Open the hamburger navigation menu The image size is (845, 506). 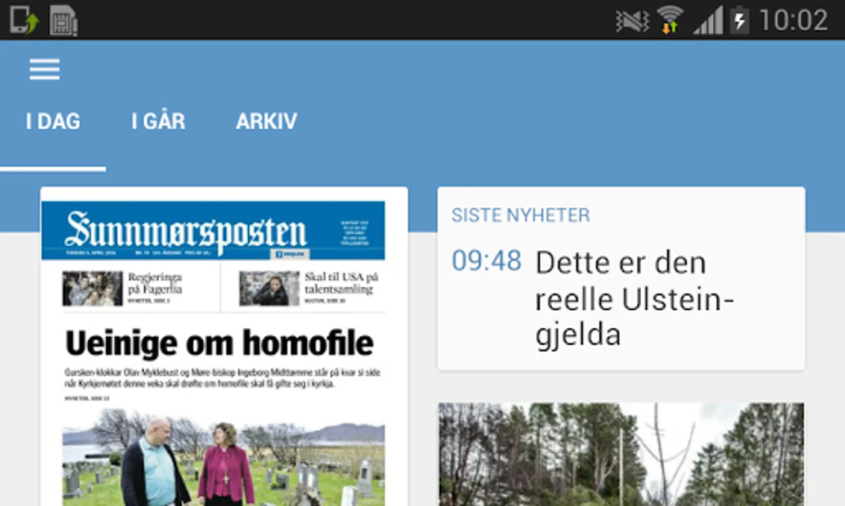(44, 69)
